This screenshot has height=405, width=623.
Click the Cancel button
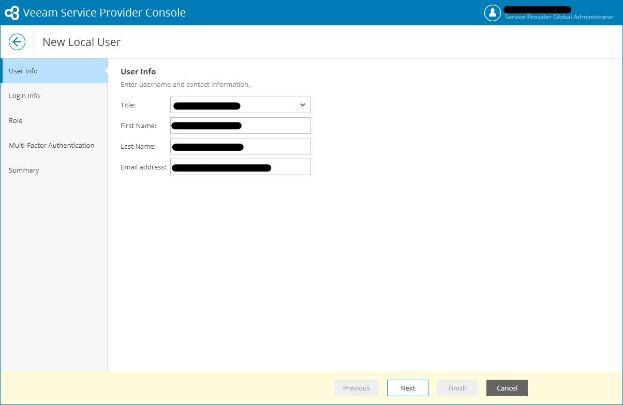point(507,388)
